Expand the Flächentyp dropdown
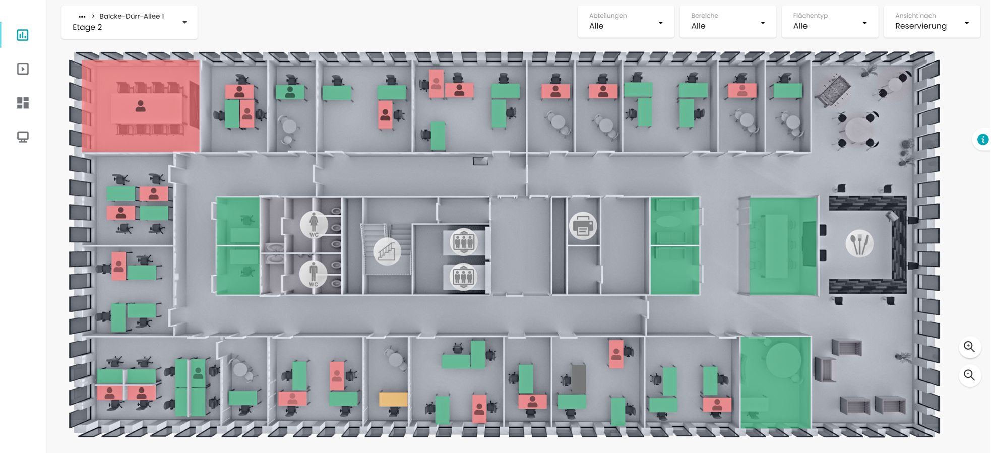Image resolution: width=991 pixels, height=453 pixels. click(x=830, y=22)
